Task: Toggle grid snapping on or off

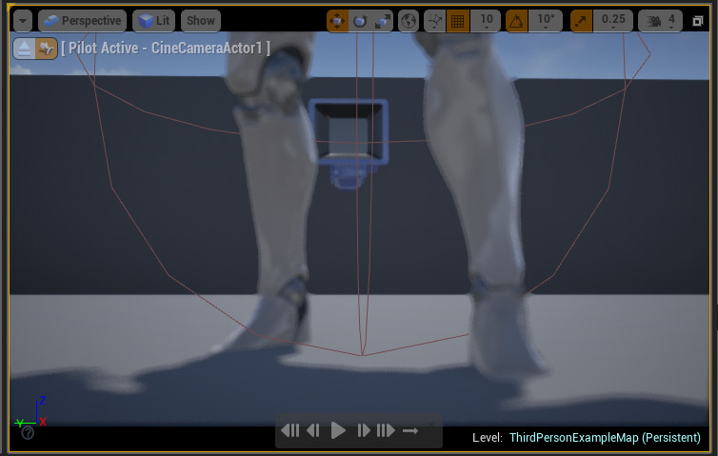Action: (x=458, y=20)
